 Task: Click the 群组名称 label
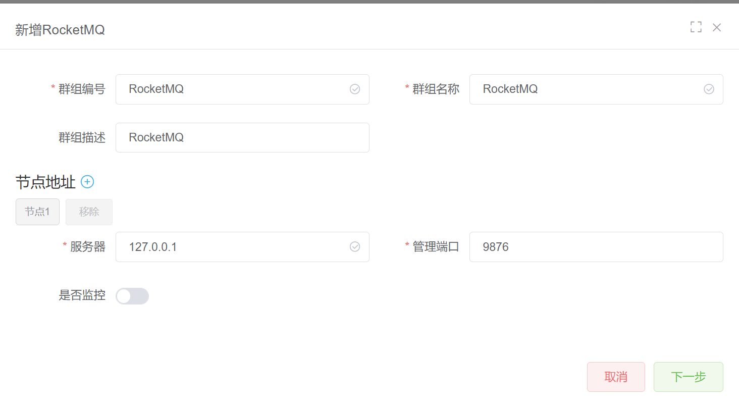click(x=436, y=89)
